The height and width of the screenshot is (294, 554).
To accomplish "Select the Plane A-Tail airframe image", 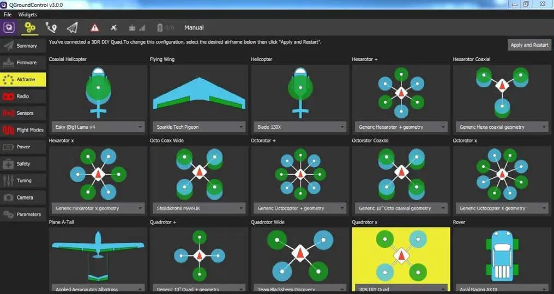I will 98,255.
